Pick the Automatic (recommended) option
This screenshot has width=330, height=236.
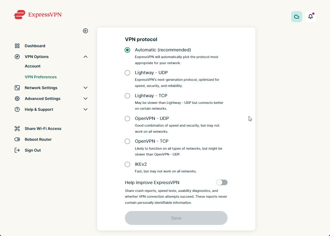(x=127, y=50)
